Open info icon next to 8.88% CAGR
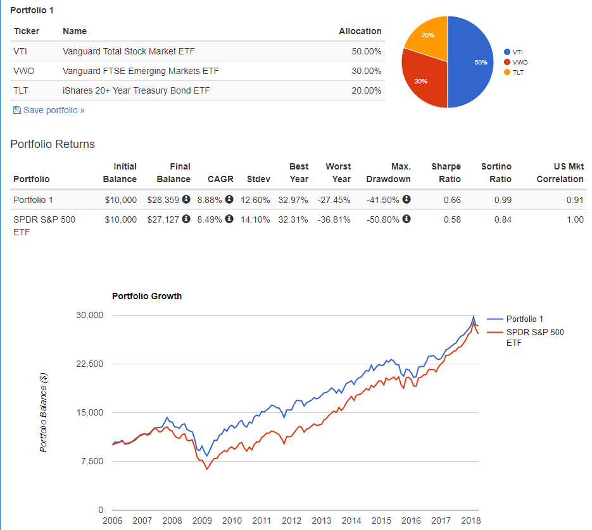Image resolution: width=592 pixels, height=530 pixels. point(229,199)
